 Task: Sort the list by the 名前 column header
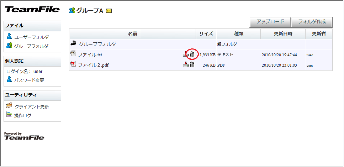132,34
